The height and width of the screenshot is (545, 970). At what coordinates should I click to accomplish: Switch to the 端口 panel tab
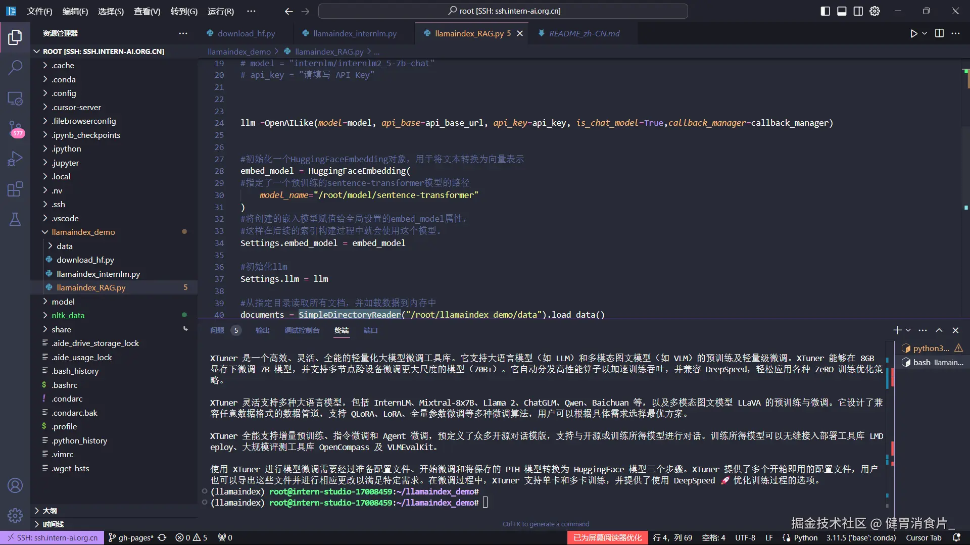tap(370, 330)
